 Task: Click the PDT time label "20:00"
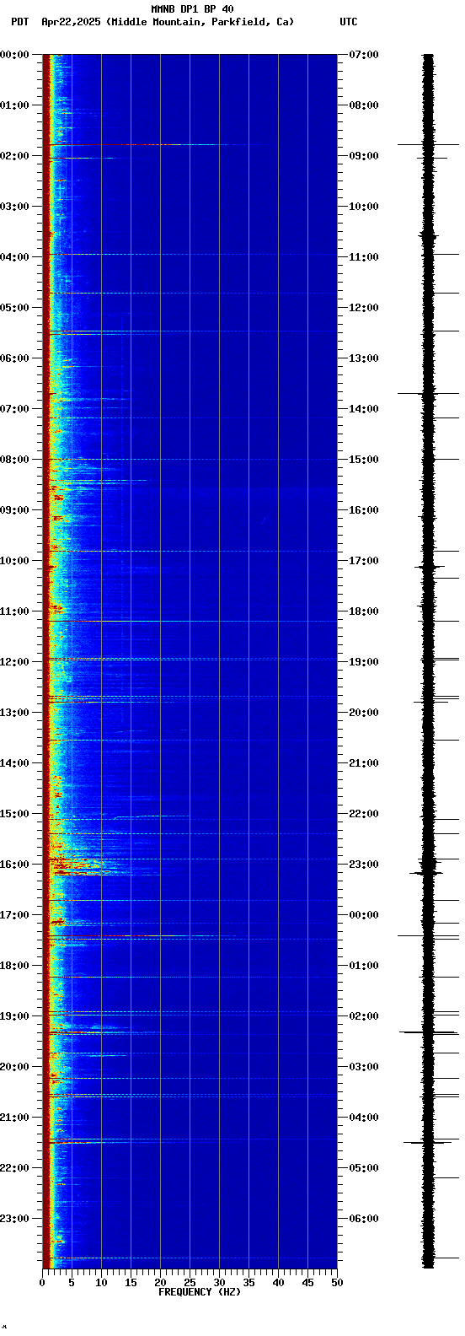click(x=14, y=1067)
